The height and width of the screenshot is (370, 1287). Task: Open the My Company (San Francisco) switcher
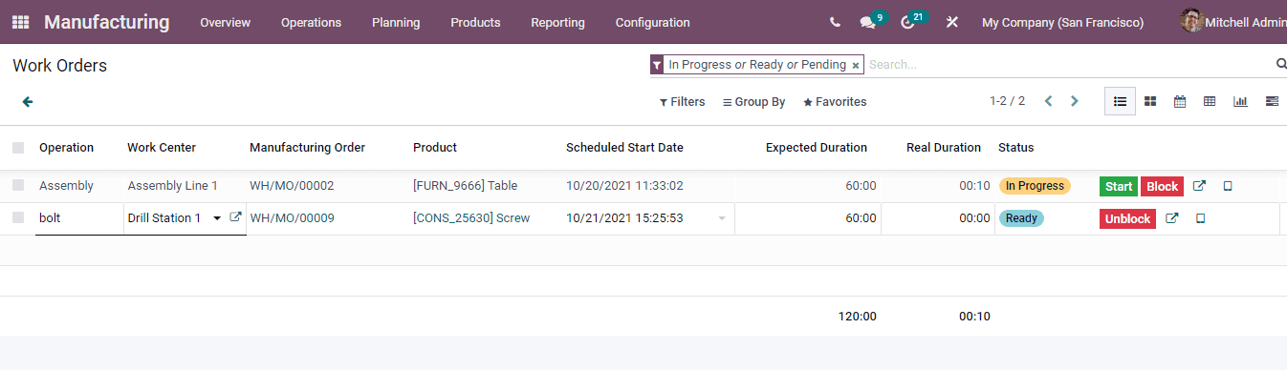pos(1062,22)
